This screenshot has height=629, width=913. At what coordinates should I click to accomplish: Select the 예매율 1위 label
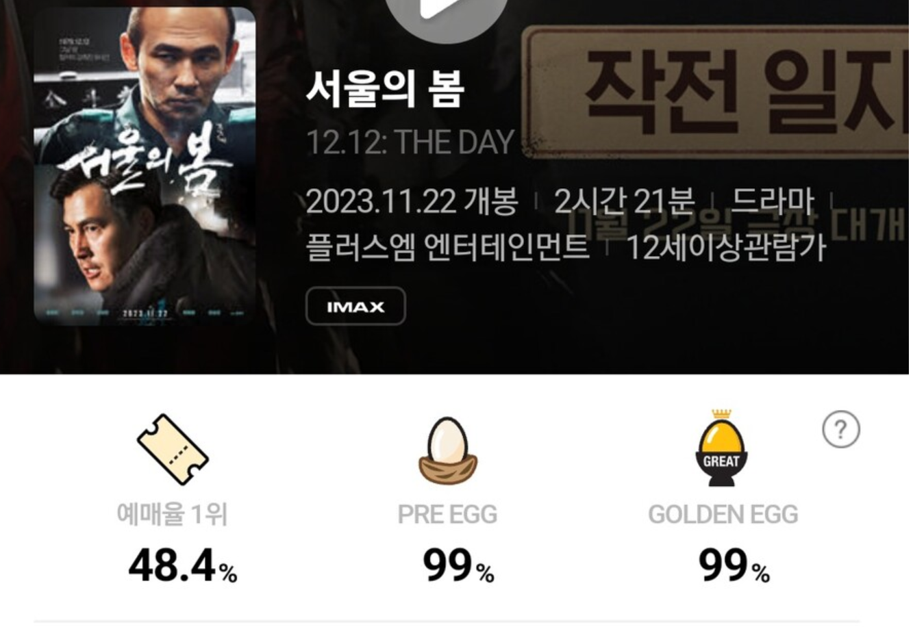pos(173,514)
